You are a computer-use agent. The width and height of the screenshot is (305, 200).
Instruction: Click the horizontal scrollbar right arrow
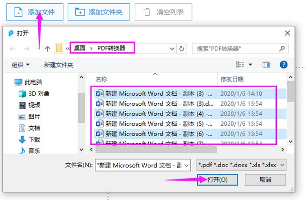tap(283, 150)
